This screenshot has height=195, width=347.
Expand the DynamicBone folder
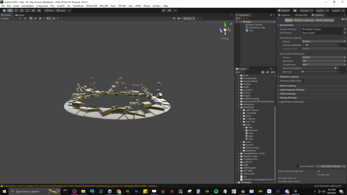239,81
